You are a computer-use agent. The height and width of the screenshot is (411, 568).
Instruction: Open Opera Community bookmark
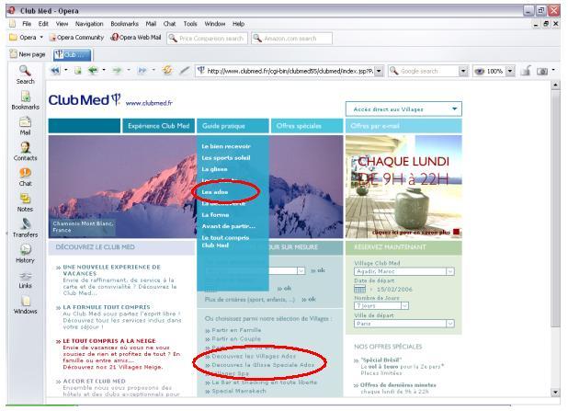(x=77, y=38)
